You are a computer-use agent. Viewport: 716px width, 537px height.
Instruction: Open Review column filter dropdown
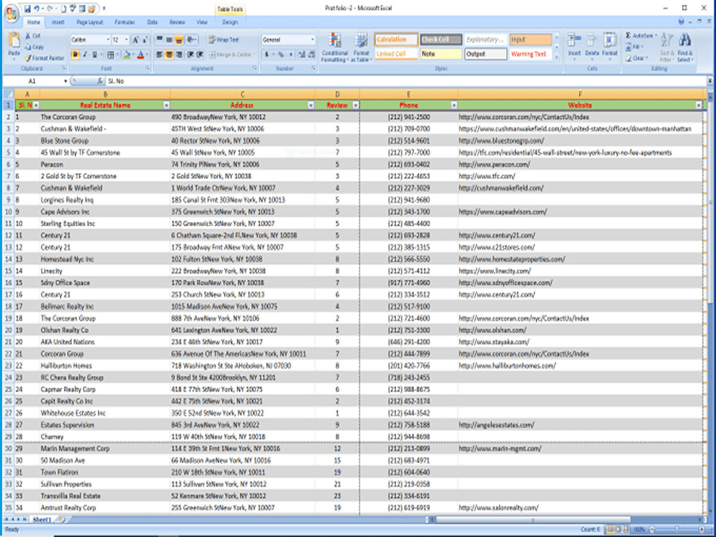[x=356, y=105]
